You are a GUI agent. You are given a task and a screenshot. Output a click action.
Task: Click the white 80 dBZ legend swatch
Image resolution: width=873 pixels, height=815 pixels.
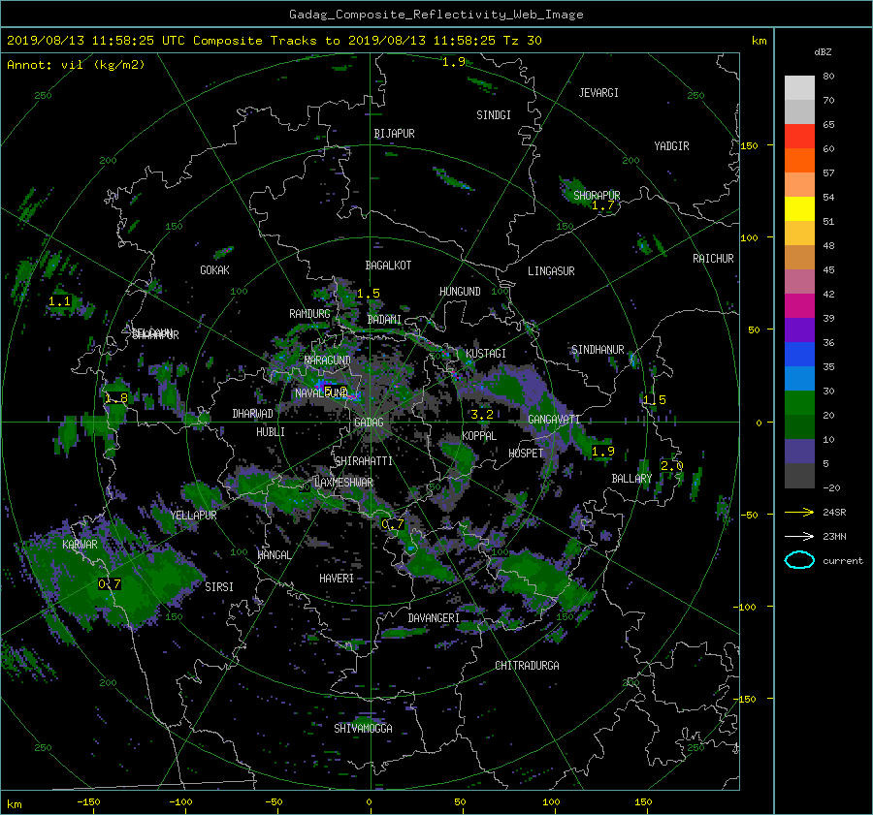coord(799,87)
